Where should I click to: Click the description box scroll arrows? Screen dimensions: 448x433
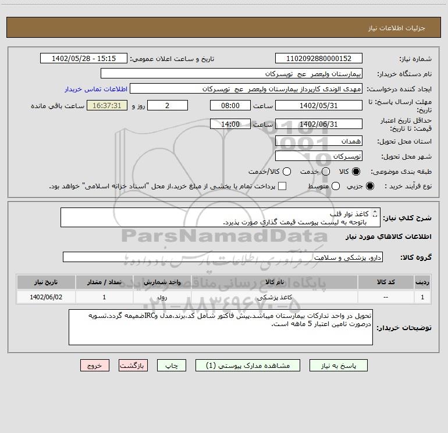coord(375,213)
